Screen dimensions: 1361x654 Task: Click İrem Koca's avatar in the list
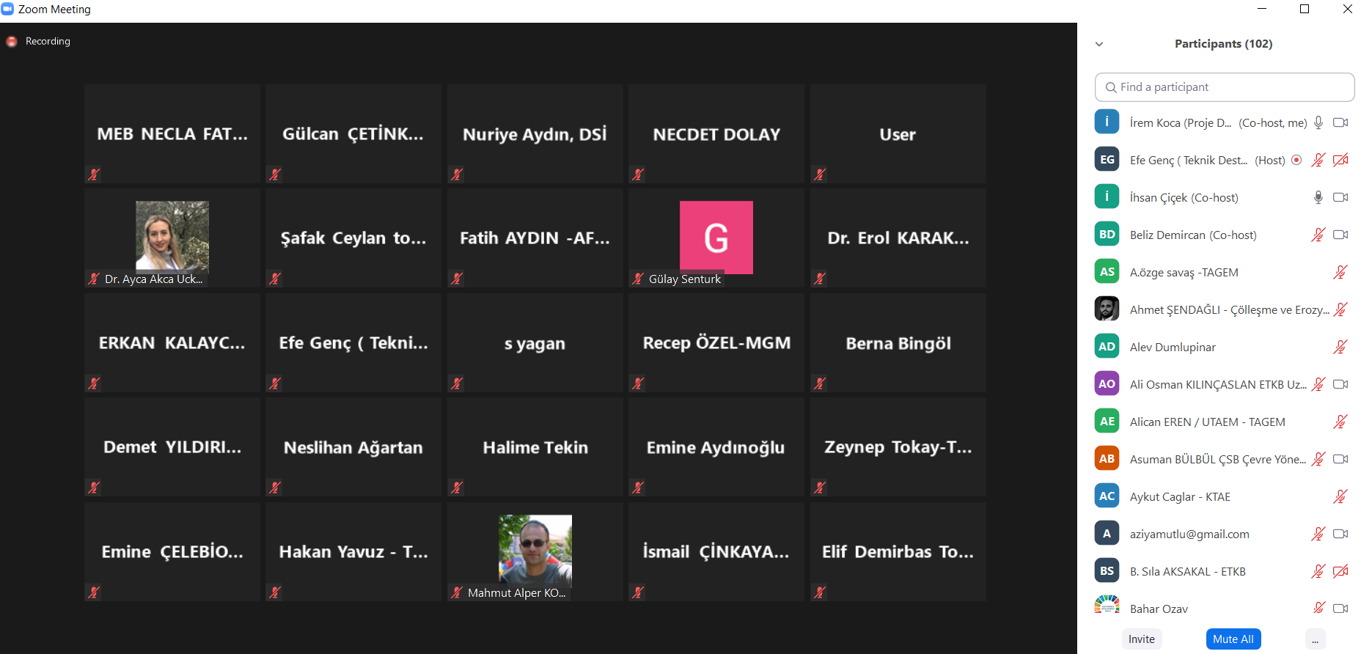tap(1107, 122)
